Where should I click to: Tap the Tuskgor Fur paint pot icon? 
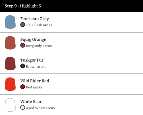(x=10, y=64)
